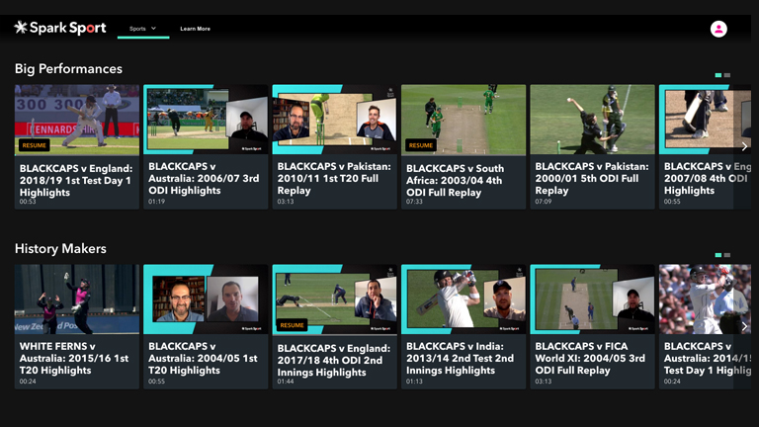Resume BLACKCAPS v England 2017/18 4th ODI
This screenshot has width=759, height=427.
point(292,325)
